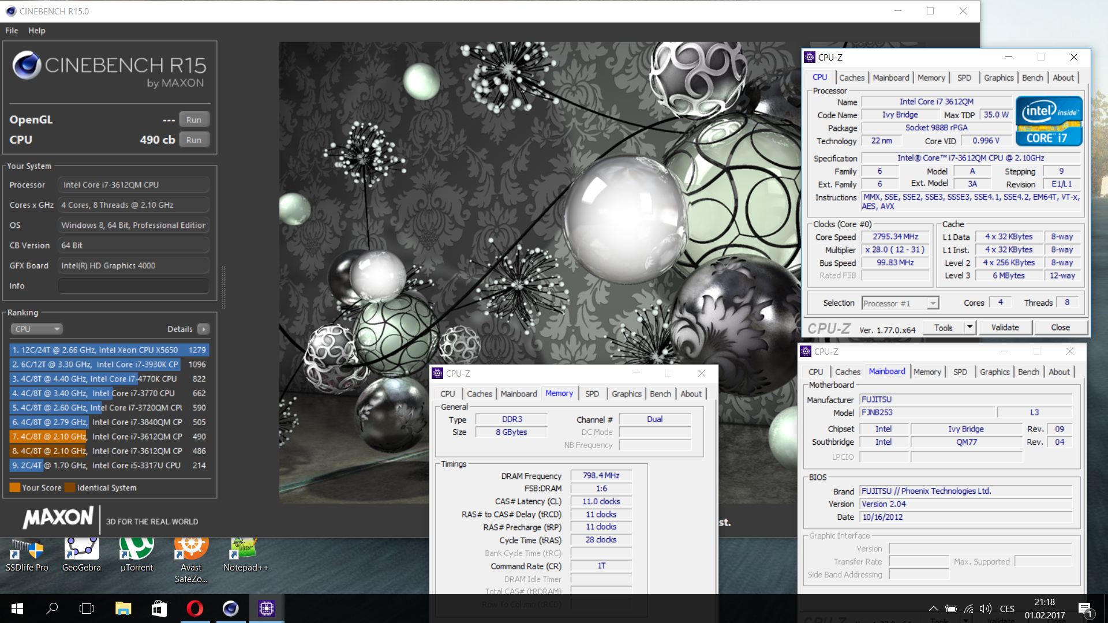The height and width of the screenshot is (623, 1108).
Task: Open the volume speaker tray icon
Action: [986, 609]
